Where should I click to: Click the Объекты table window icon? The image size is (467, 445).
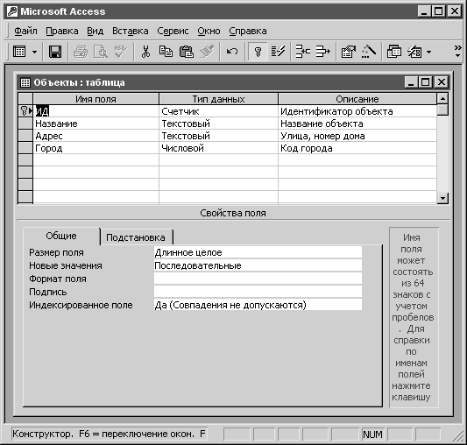[x=25, y=82]
